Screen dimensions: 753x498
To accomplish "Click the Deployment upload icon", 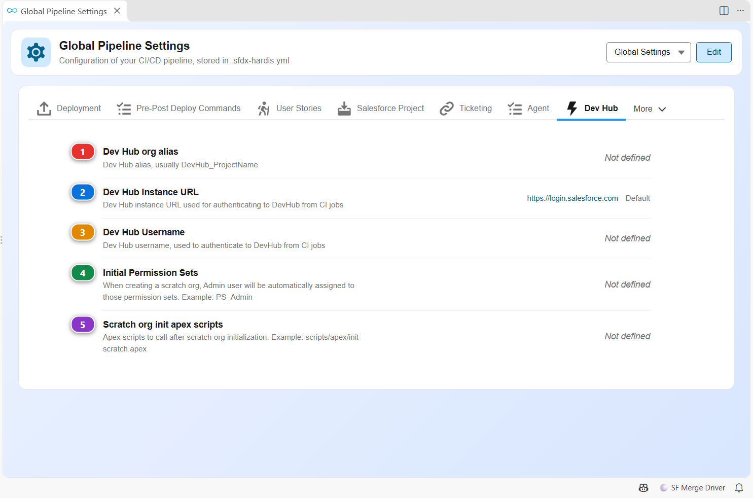I will (44, 109).
